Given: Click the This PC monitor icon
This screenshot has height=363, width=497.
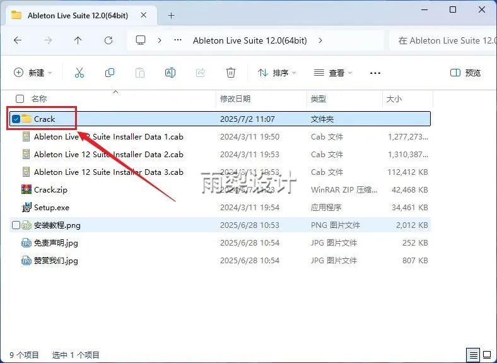Looking at the screenshot, I should point(141,40).
